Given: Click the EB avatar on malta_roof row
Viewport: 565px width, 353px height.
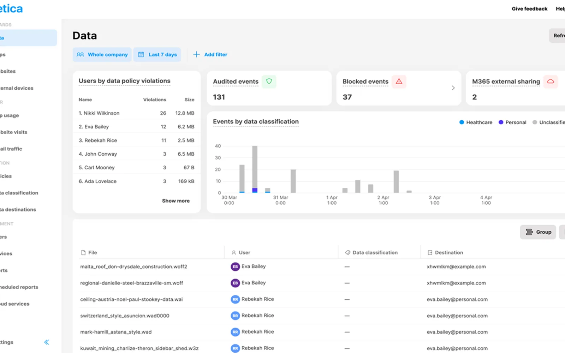Looking at the screenshot, I should click(235, 267).
